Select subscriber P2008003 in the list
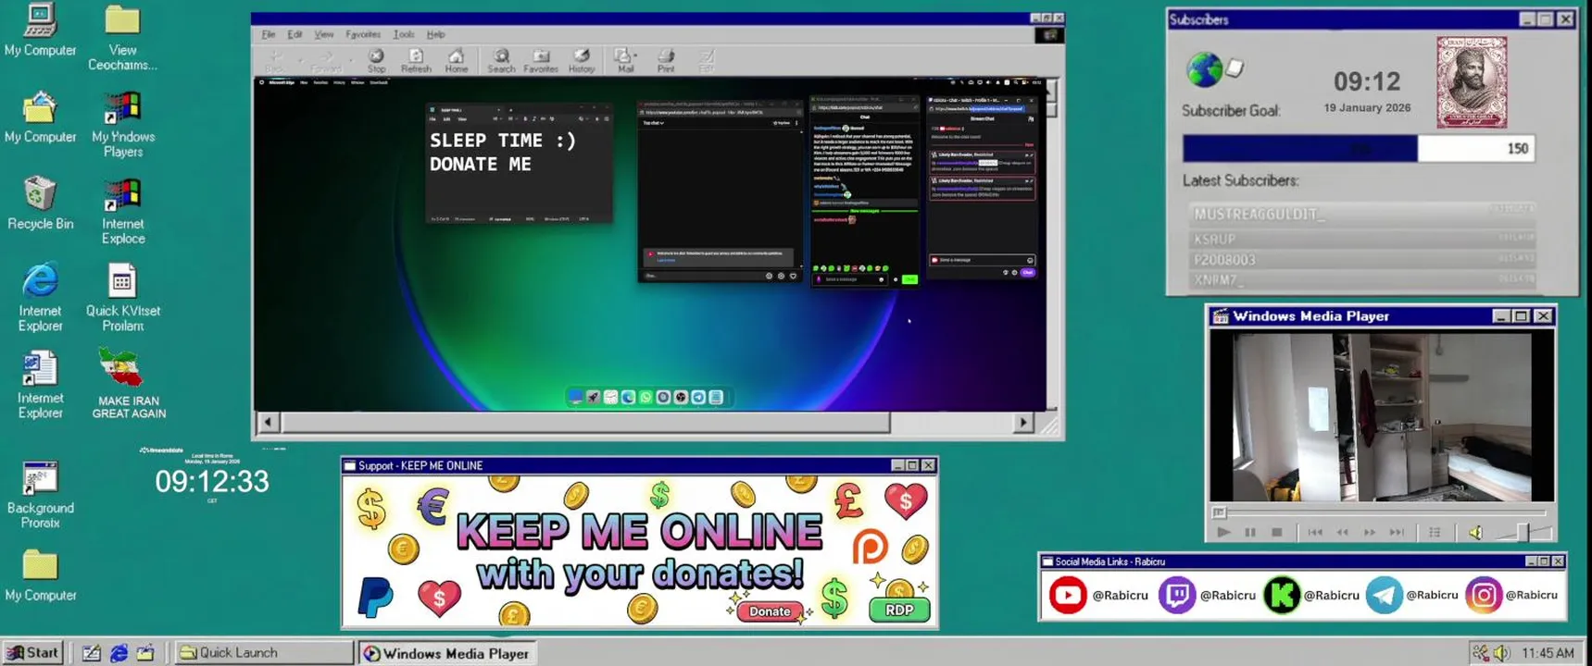The height and width of the screenshot is (666, 1592). click(1361, 260)
